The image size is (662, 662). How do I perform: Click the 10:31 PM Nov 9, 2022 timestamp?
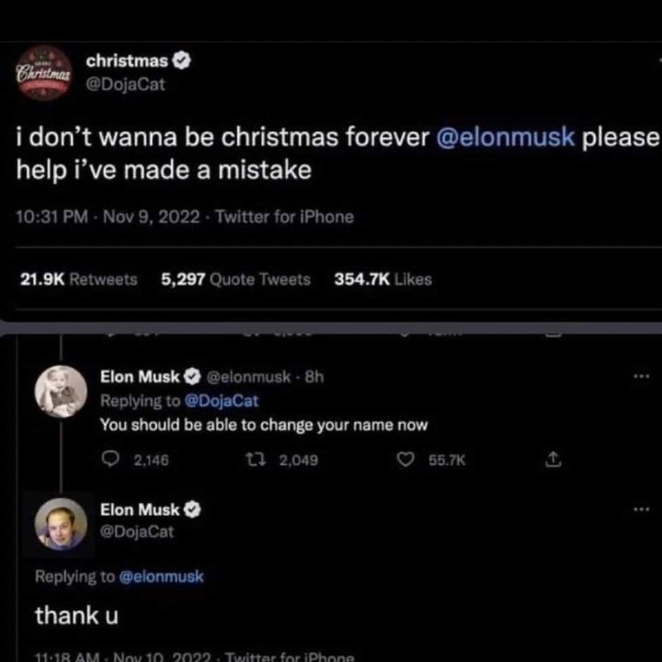(x=107, y=216)
